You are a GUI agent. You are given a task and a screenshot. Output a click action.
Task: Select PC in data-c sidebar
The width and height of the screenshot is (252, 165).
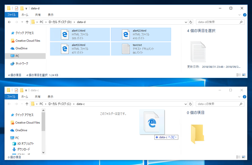(x=15, y=138)
